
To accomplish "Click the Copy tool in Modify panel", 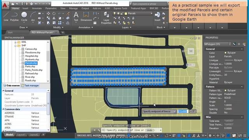I will tap(48, 18).
